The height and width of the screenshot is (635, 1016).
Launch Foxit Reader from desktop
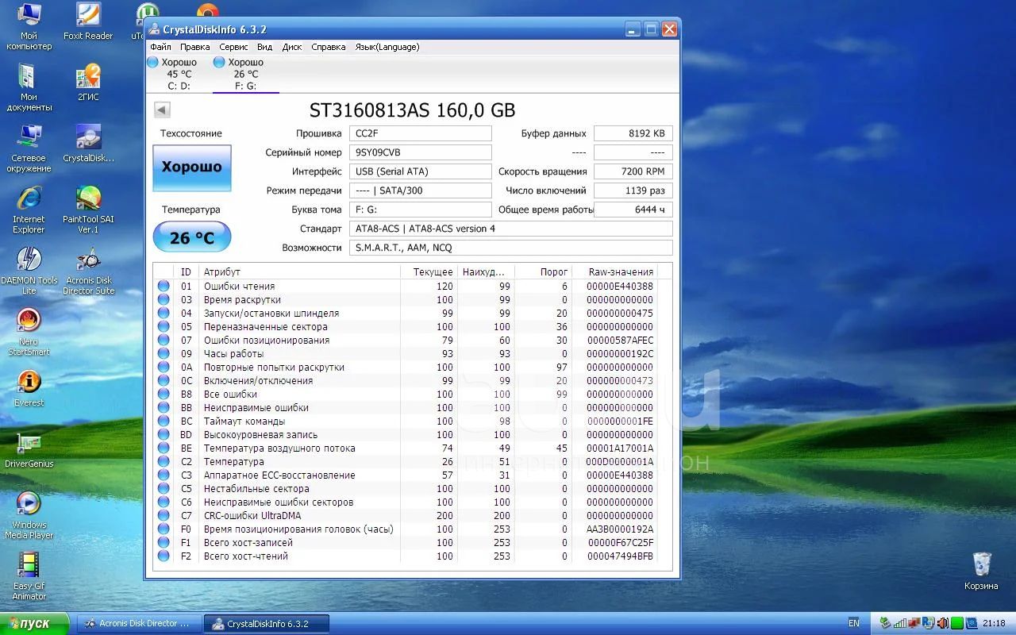pyautogui.click(x=88, y=22)
